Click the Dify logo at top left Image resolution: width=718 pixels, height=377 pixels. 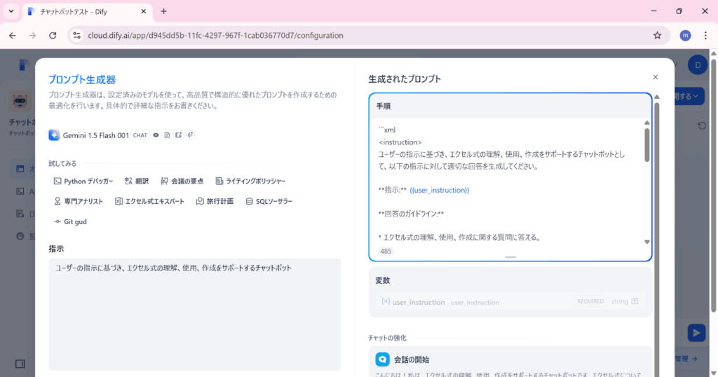coord(23,65)
